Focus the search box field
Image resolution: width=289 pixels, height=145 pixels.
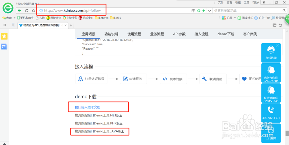247,11
